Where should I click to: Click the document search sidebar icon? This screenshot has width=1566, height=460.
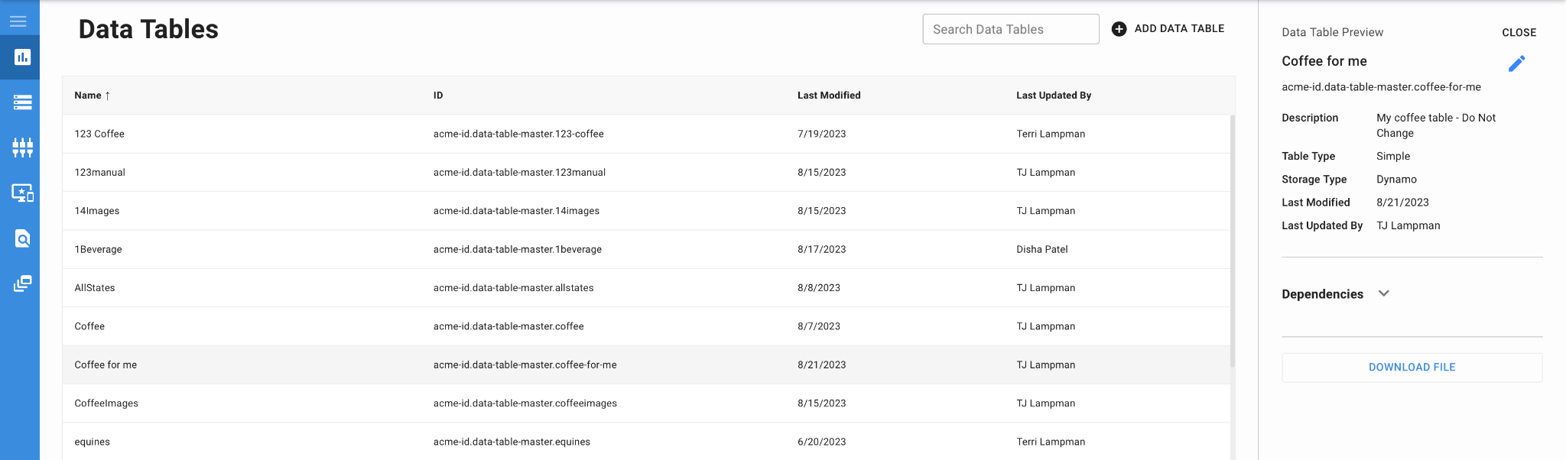(x=22, y=239)
